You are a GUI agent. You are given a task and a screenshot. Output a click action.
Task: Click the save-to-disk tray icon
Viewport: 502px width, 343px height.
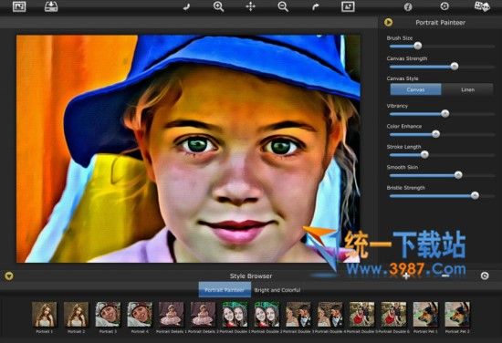51,6
